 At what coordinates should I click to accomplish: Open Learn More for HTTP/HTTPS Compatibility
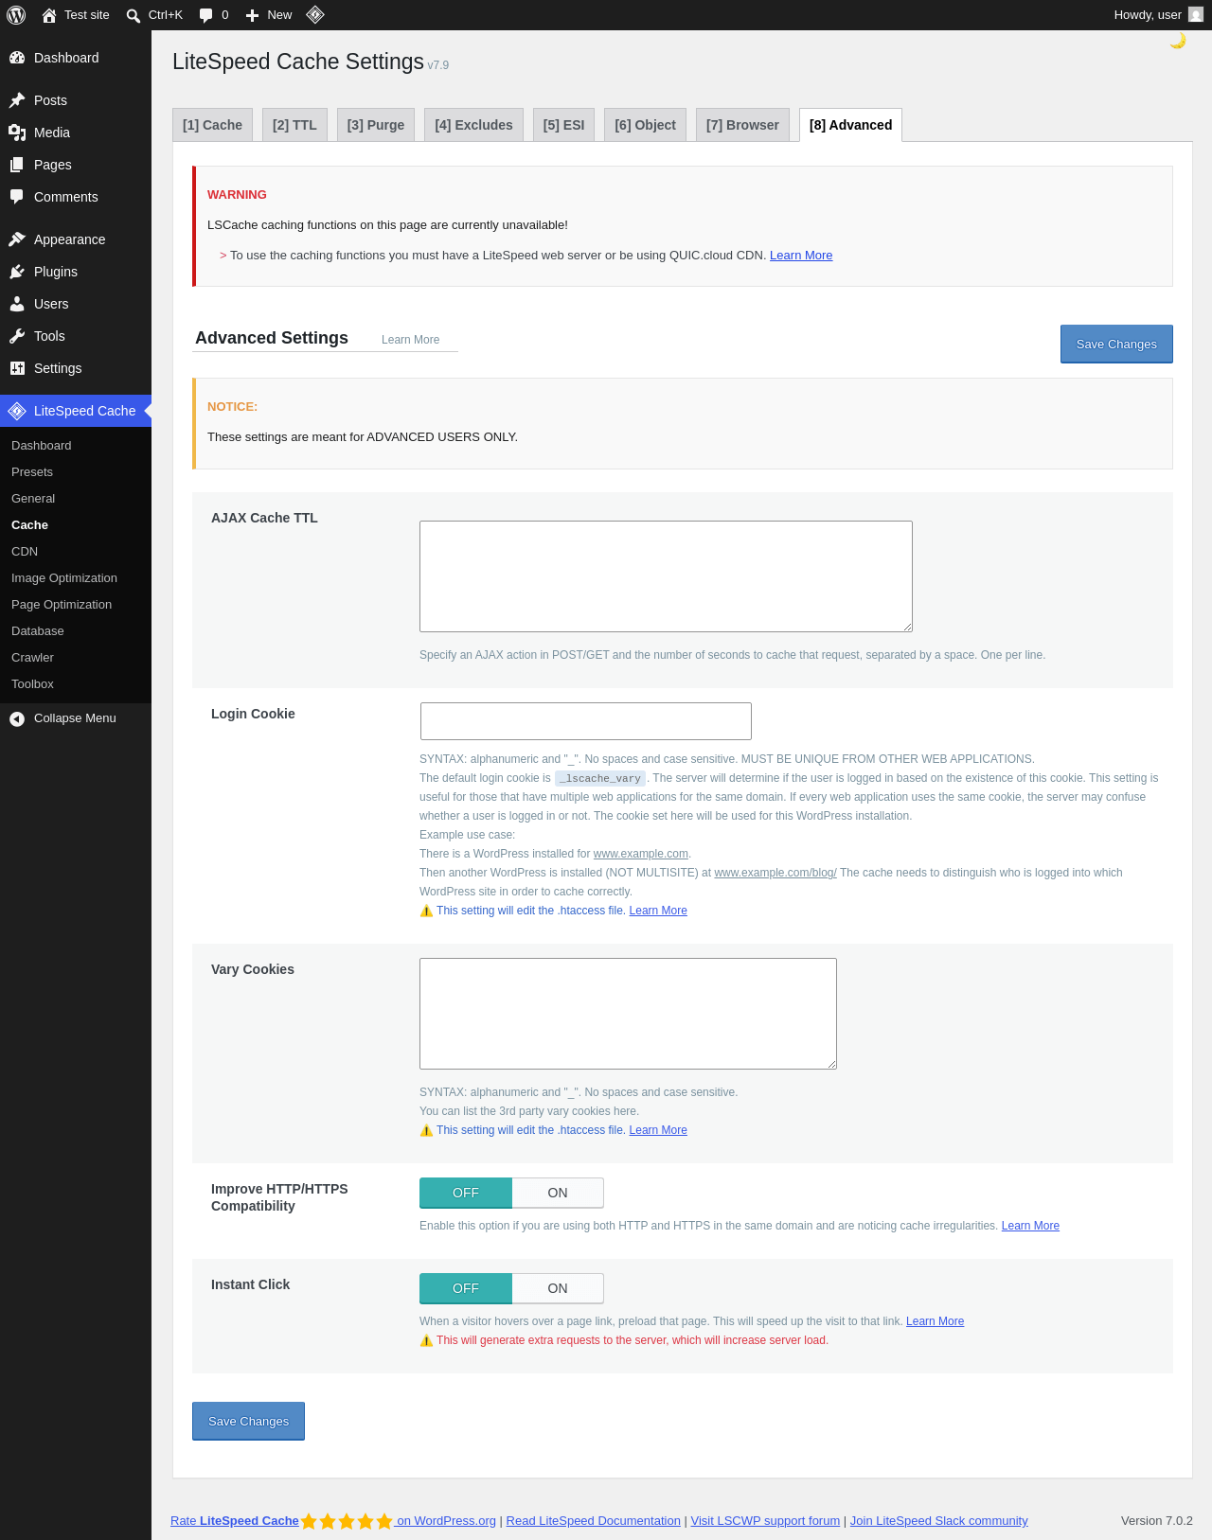point(1030,1226)
